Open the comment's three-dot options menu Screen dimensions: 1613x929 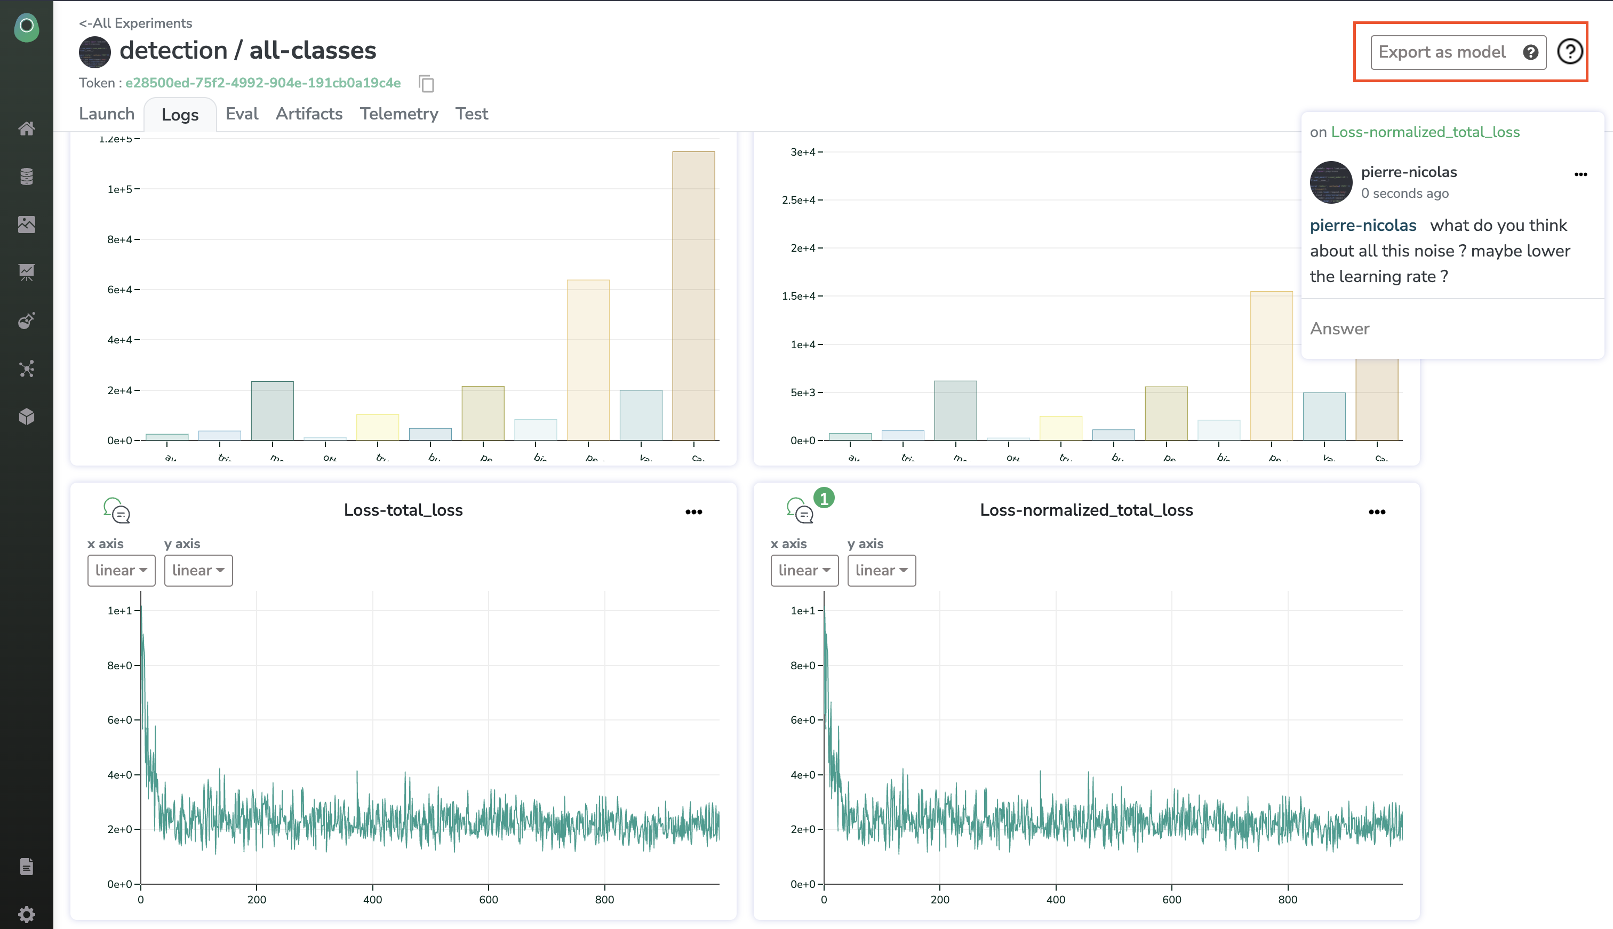pos(1580,174)
